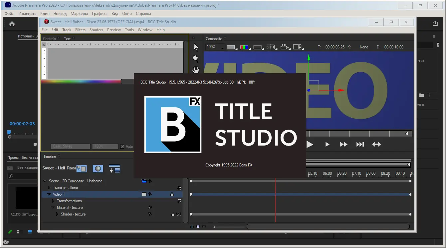
Task: Open the gray background options in Composite toolbar
Action: [232, 47]
